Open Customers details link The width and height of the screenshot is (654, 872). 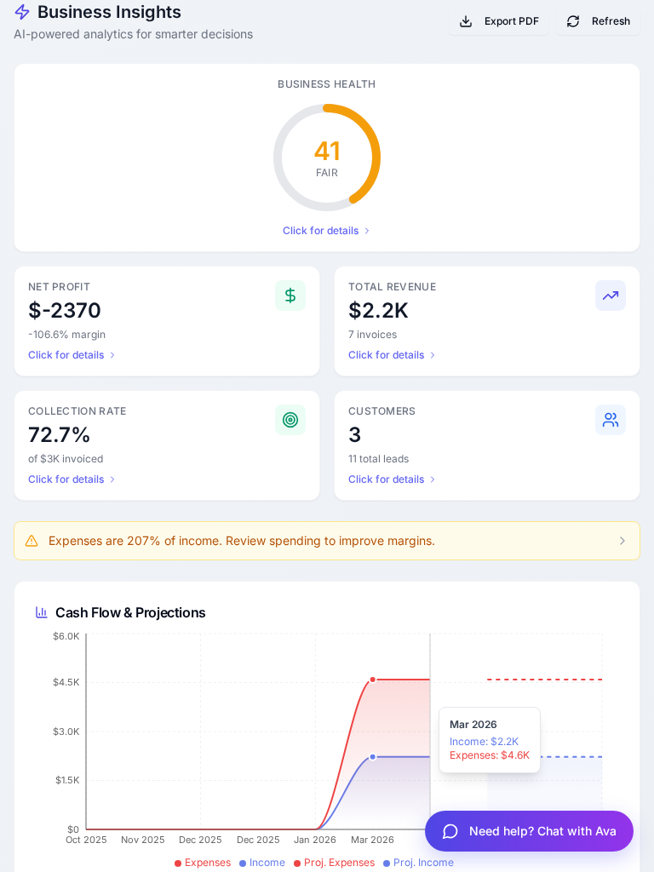point(392,479)
